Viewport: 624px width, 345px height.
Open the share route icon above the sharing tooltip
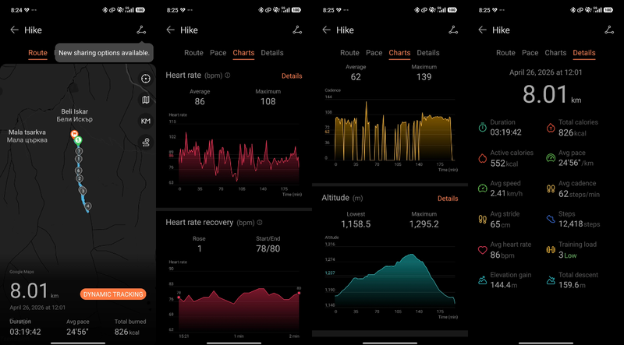tap(141, 30)
